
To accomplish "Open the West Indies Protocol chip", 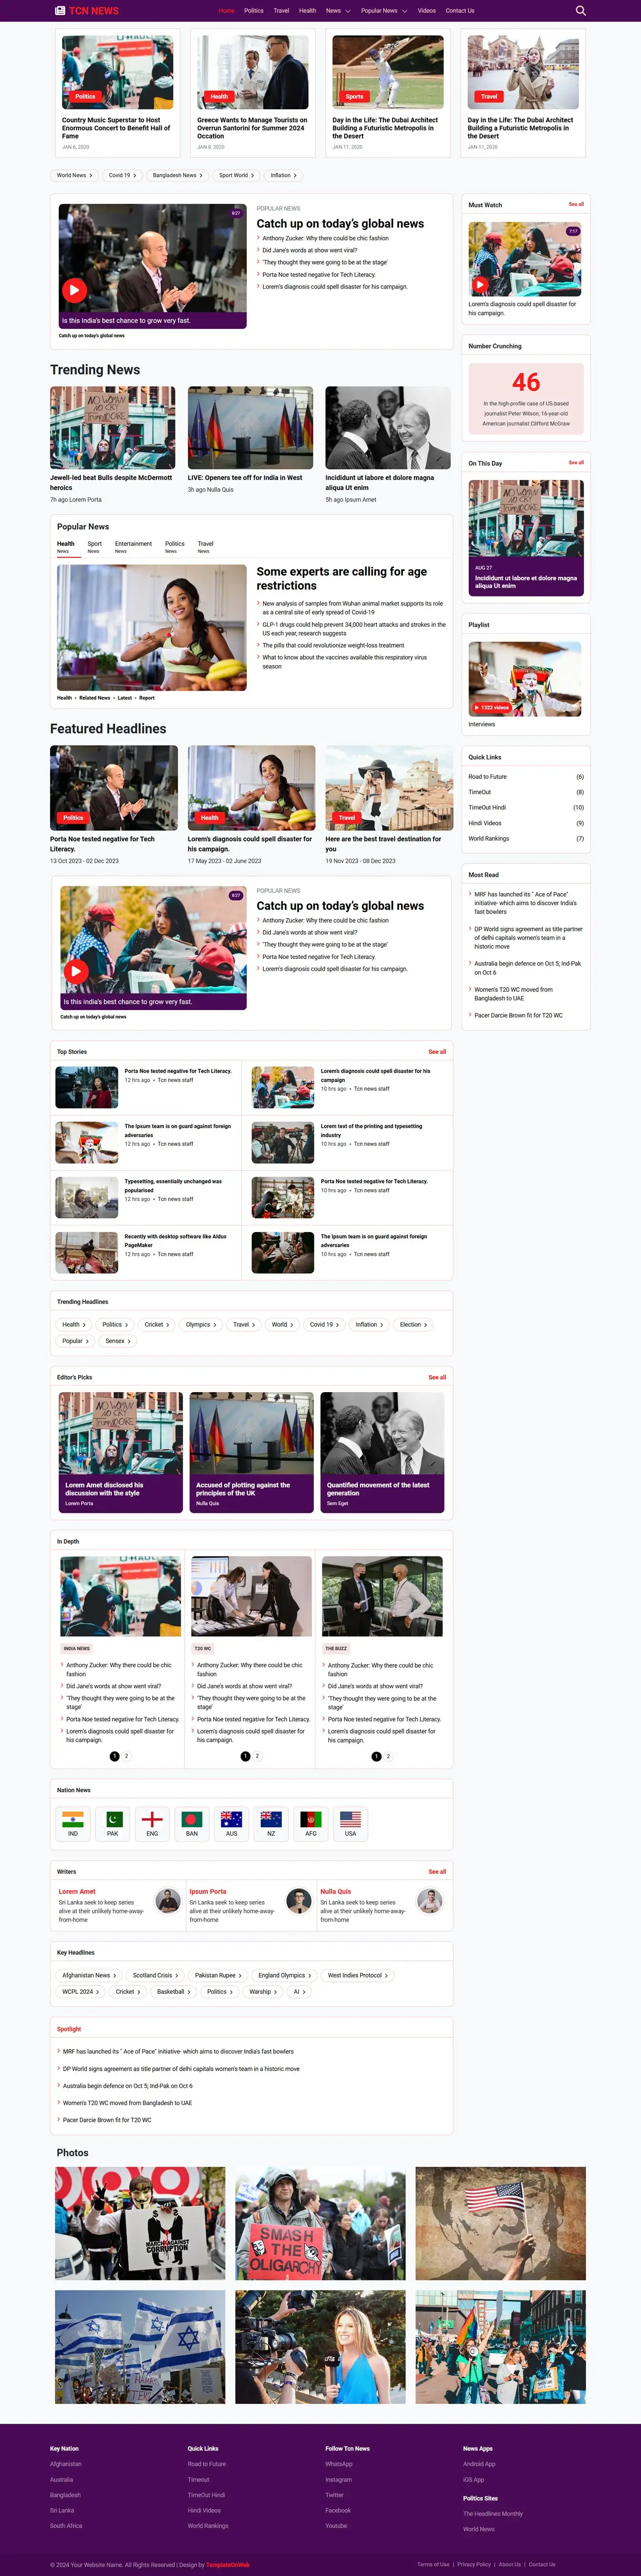I will click(x=357, y=1975).
